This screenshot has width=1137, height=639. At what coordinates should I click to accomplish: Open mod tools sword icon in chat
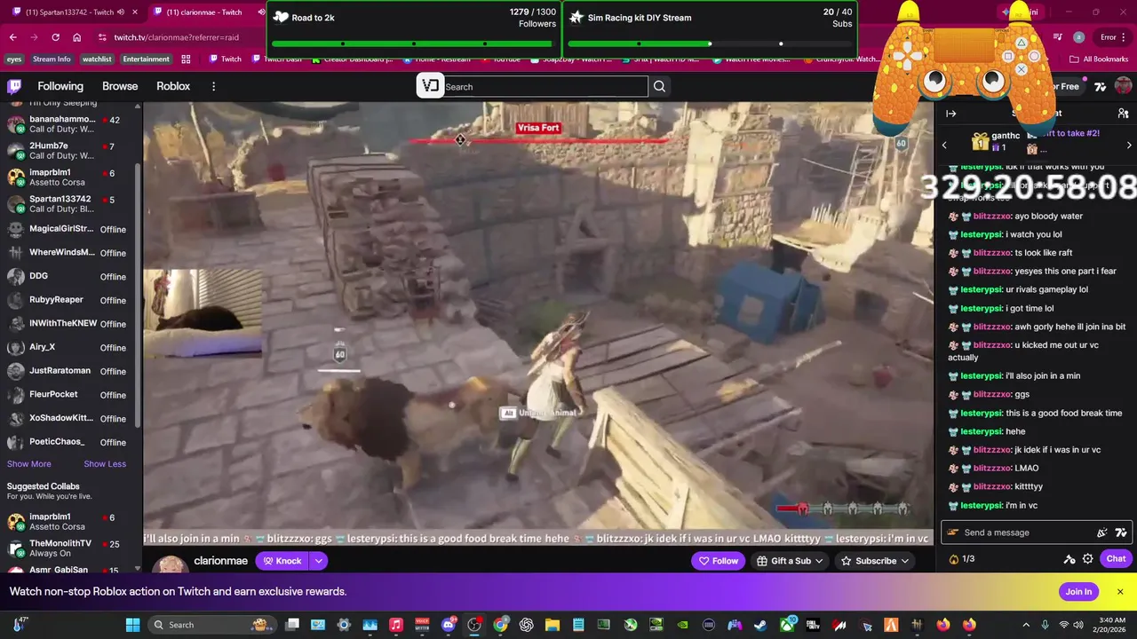tap(1069, 559)
